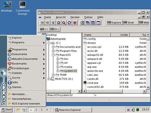Select the C:\ drive button
This screenshot has height=113, width=151.
pos(44,29)
